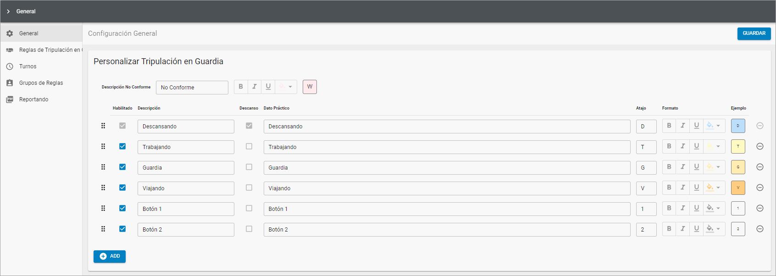Image resolution: width=776 pixels, height=276 pixels.
Task: Toggle italic for No Conforme description
Action: (x=255, y=87)
